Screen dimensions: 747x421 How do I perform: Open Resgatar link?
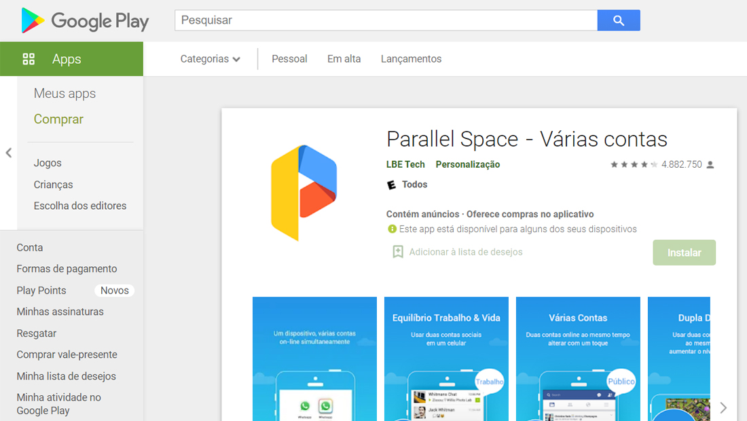coord(37,333)
